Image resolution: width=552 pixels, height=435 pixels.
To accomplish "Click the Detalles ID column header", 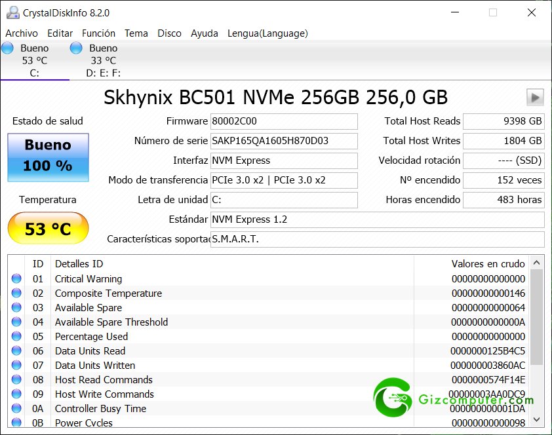I will pos(79,264).
